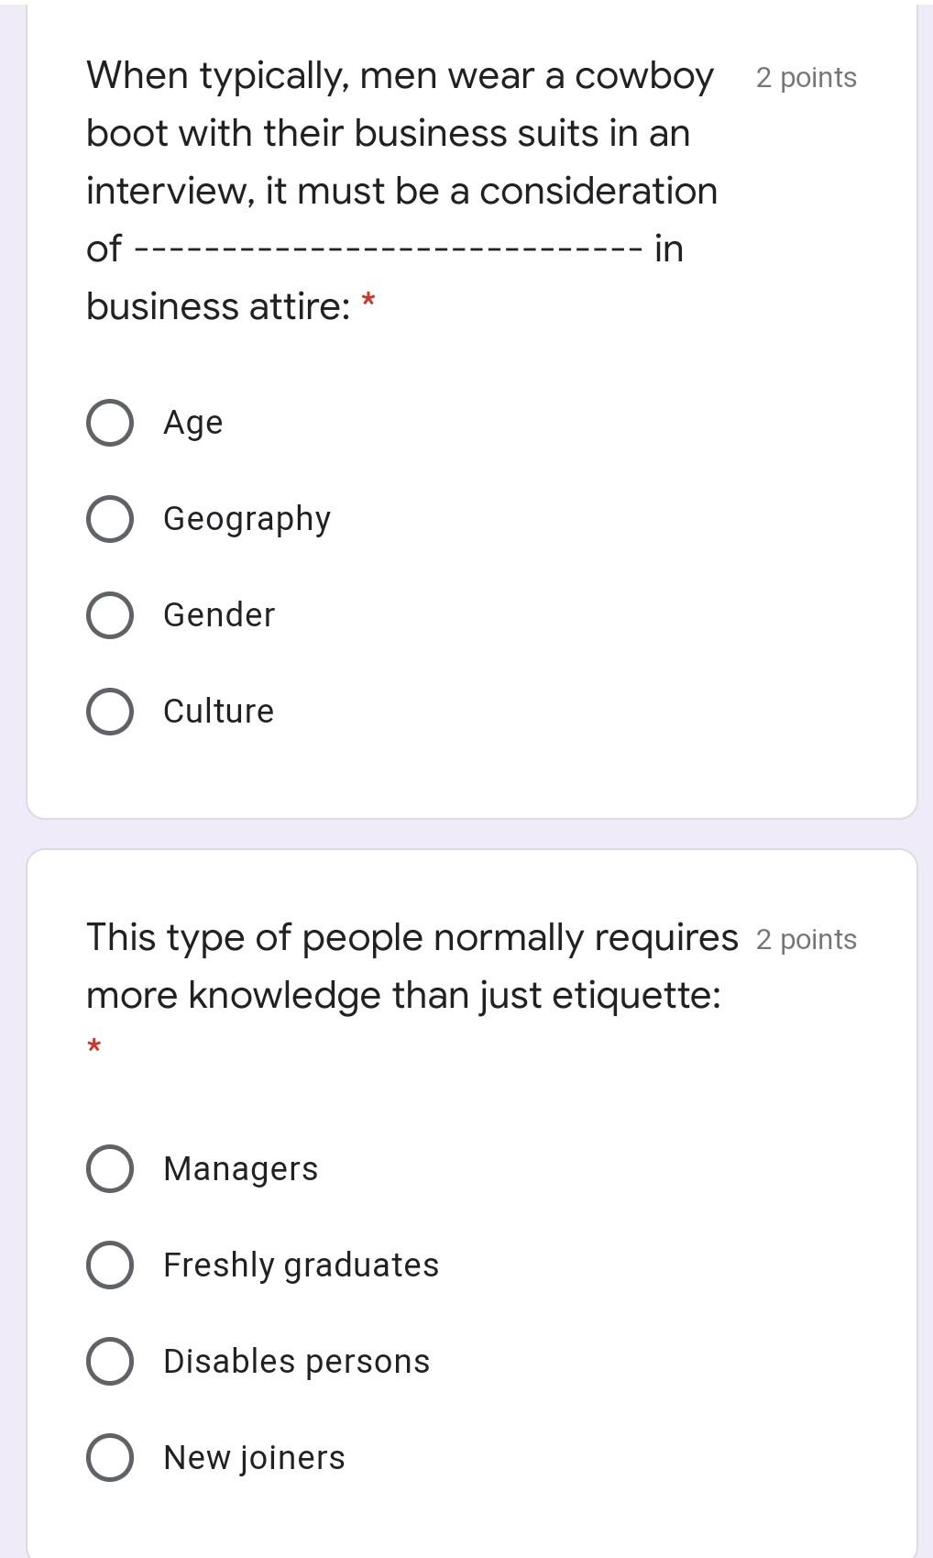The width and height of the screenshot is (933, 1558).
Task: Pick the Culture radio button
Action: [x=110, y=712]
